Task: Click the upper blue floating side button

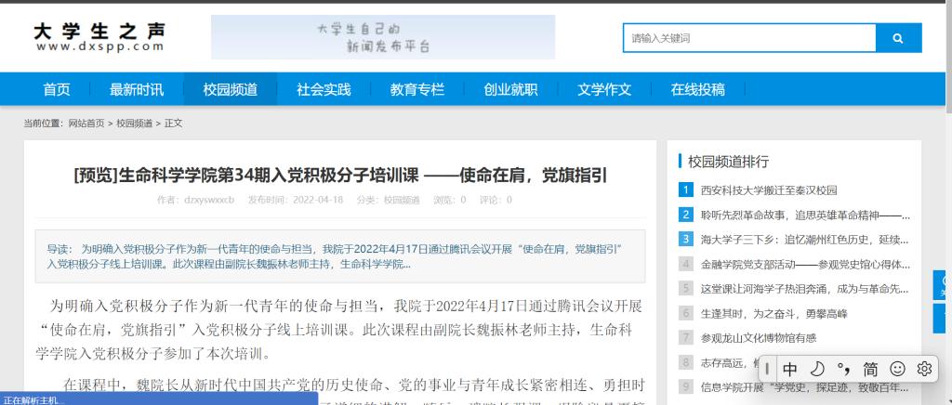Action: [943, 285]
